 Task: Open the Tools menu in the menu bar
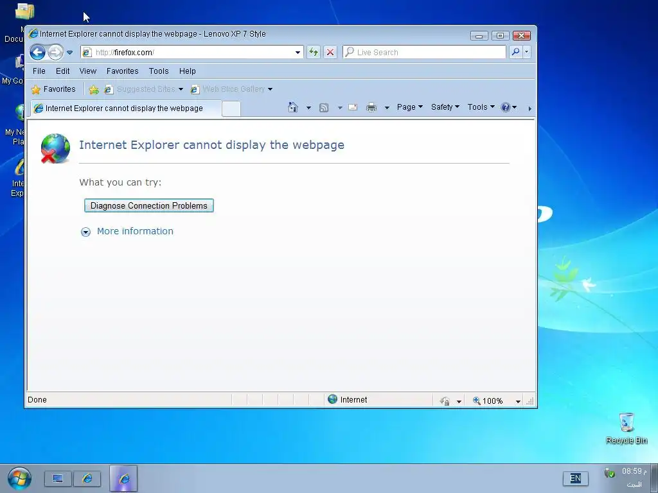coord(159,71)
